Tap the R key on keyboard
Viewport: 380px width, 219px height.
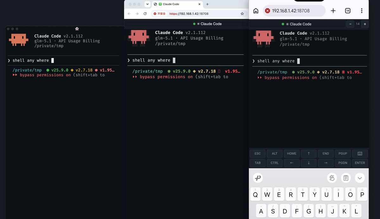(291, 194)
